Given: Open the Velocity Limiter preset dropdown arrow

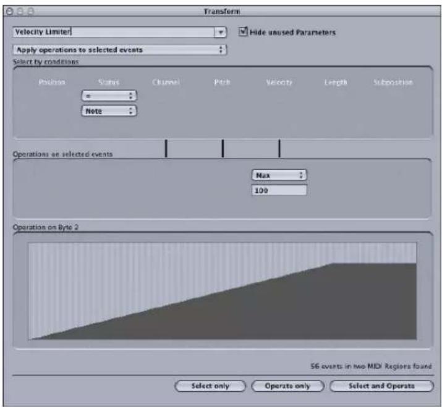Looking at the screenshot, I should pyautogui.click(x=221, y=32).
